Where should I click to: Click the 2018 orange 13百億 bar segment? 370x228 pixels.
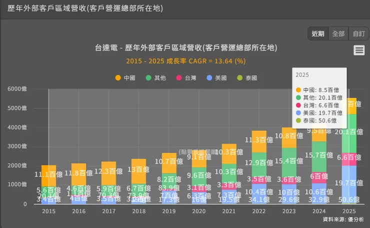point(139,171)
